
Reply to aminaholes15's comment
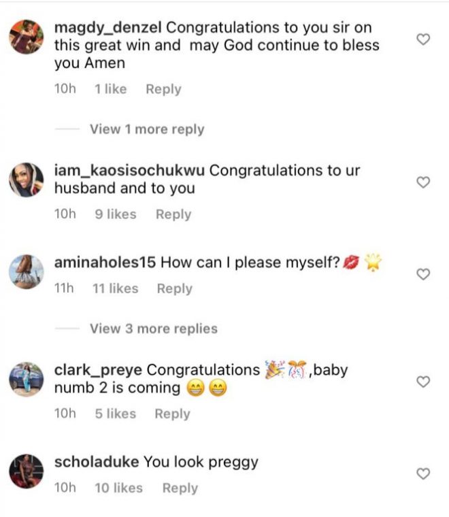click(x=175, y=288)
